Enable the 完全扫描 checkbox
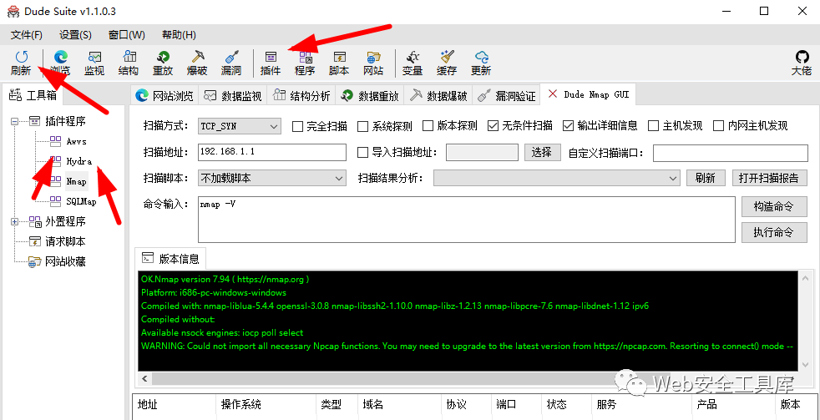820x420 pixels. (x=297, y=126)
